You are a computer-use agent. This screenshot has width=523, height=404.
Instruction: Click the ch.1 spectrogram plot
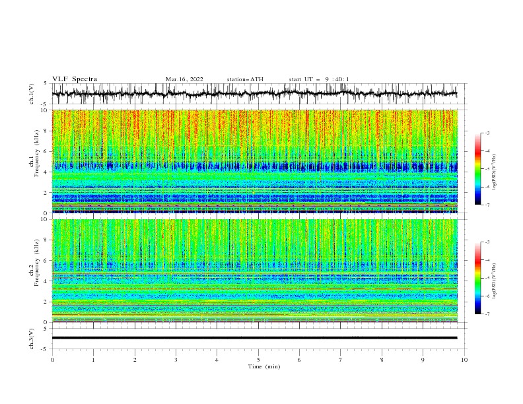point(255,161)
